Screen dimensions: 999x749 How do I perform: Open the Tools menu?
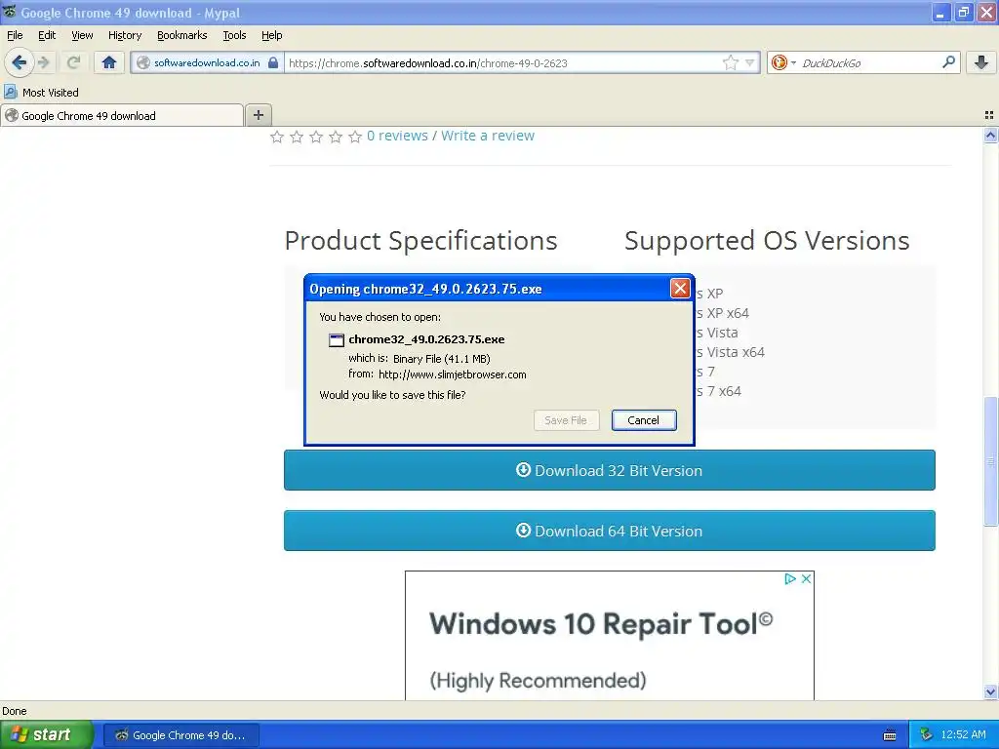(234, 35)
